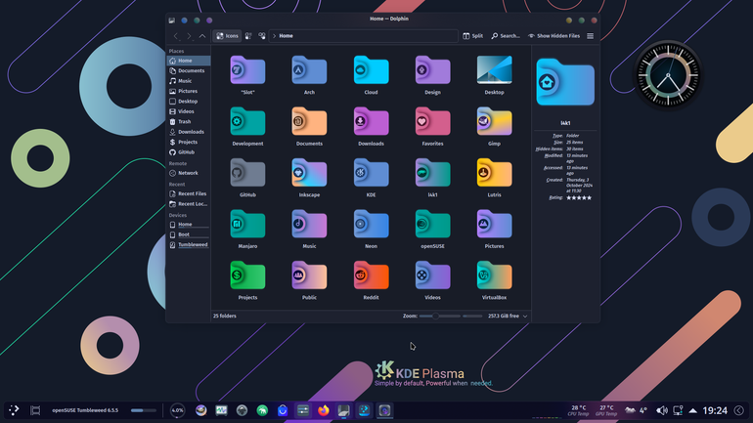Viewport: 753px width, 423px height.
Task: Open the openSUSE folder
Action: 432,226
